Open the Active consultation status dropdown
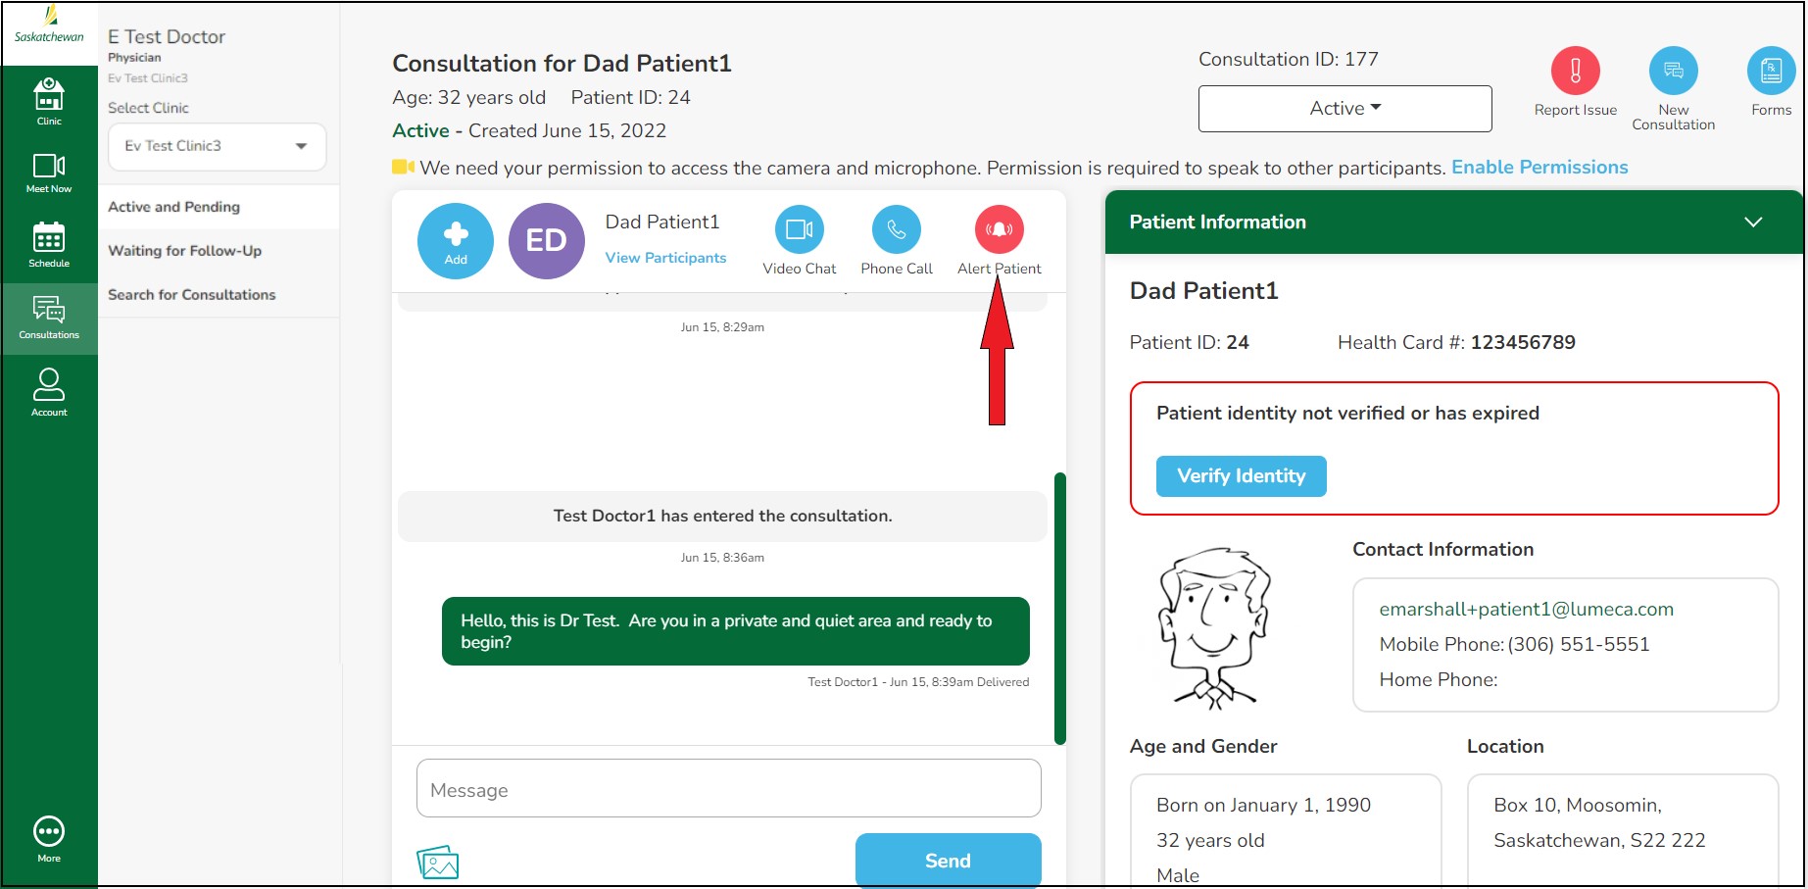The image size is (1808, 889). click(x=1344, y=108)
